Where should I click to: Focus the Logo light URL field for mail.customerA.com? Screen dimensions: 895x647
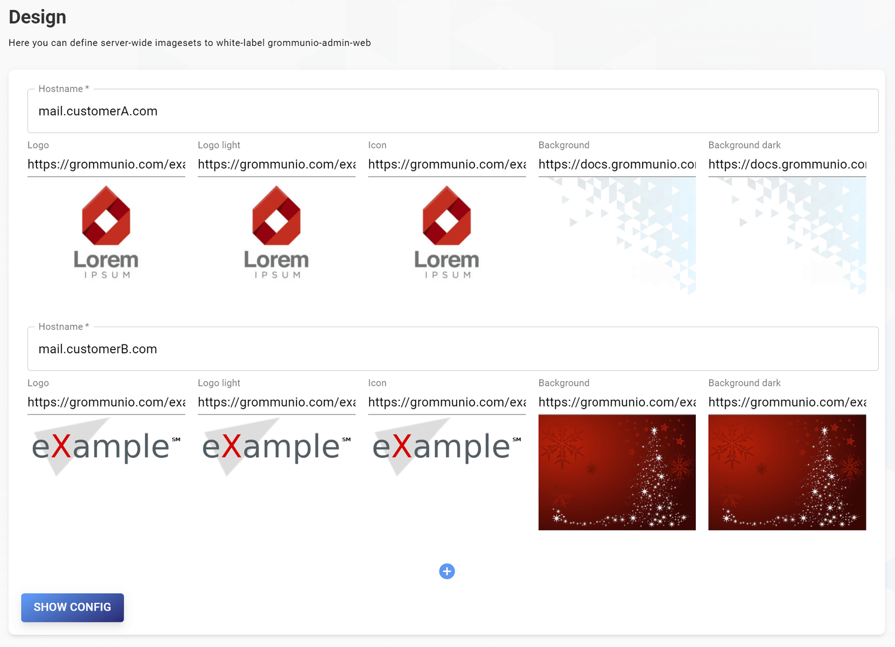pos(277,164)
